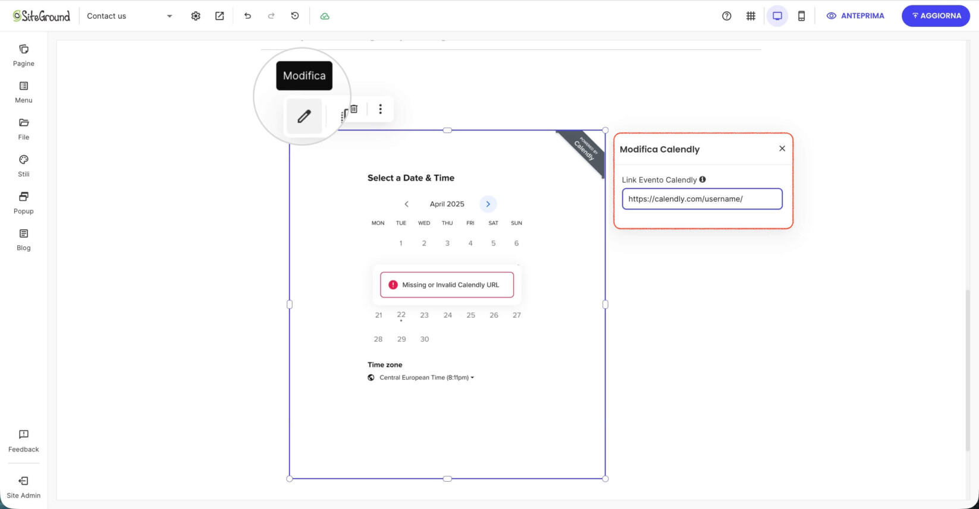Open version history icon
The width and height of the screenshot is (979, 509).
tap(295, 16)
